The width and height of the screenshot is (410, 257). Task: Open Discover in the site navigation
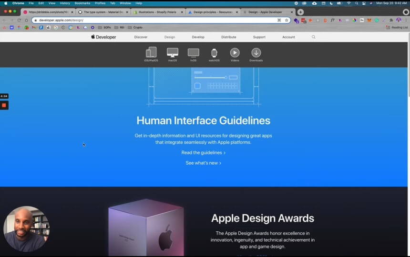141,37
